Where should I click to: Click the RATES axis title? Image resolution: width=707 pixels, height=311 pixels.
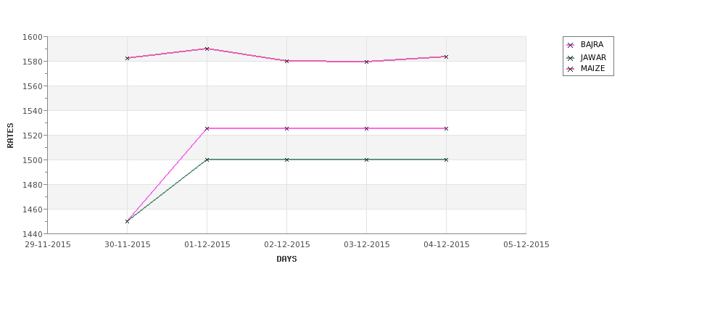(x=10, y=136)
